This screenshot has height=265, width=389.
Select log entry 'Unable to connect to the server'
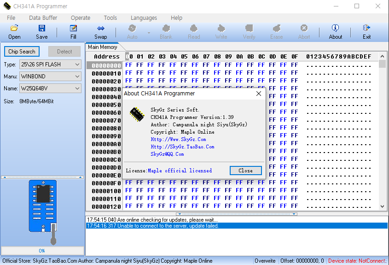(x=237, y=226)
